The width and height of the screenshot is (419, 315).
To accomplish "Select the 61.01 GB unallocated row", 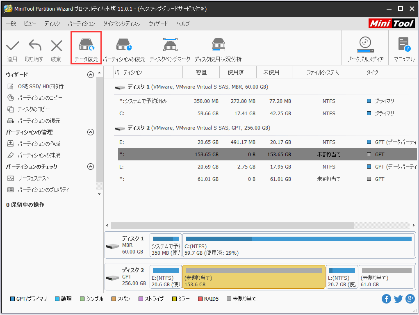I will coord(267,179).
